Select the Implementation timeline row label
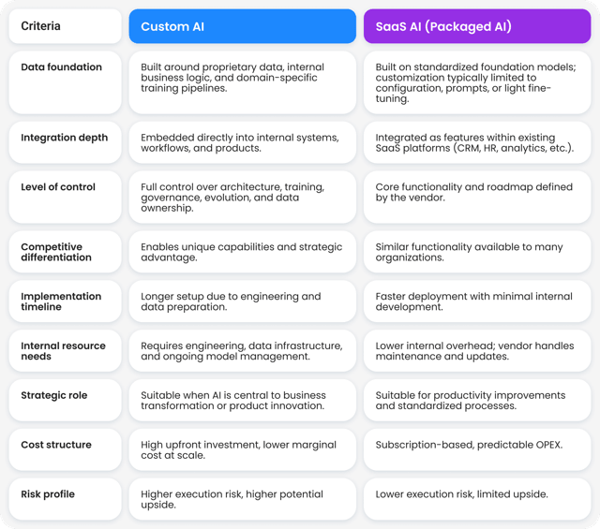Image resolution: width=600 pixels, height=529 pixels. (x=62, y=301)
